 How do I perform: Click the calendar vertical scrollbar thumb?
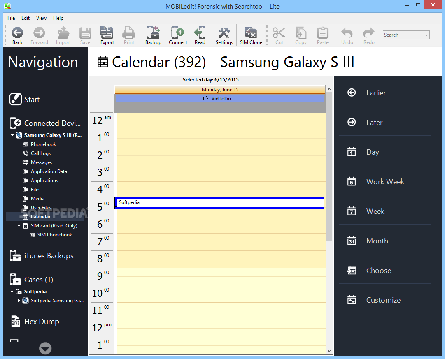pos(329,167)
